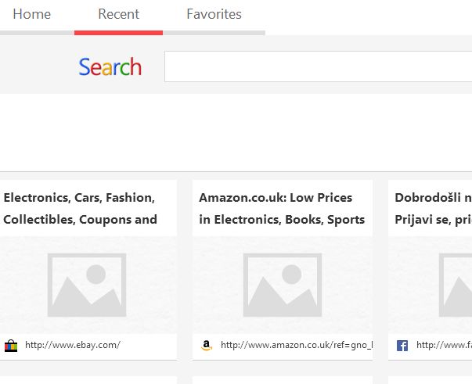Select the partial card below the eBay tile
This screenshot has height=384, width=472.
click(87, 380)
